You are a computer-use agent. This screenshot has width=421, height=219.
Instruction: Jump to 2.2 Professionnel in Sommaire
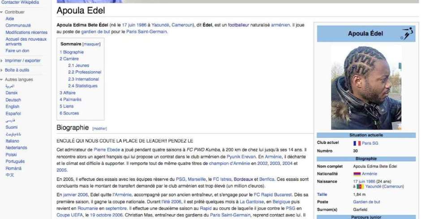85,72
